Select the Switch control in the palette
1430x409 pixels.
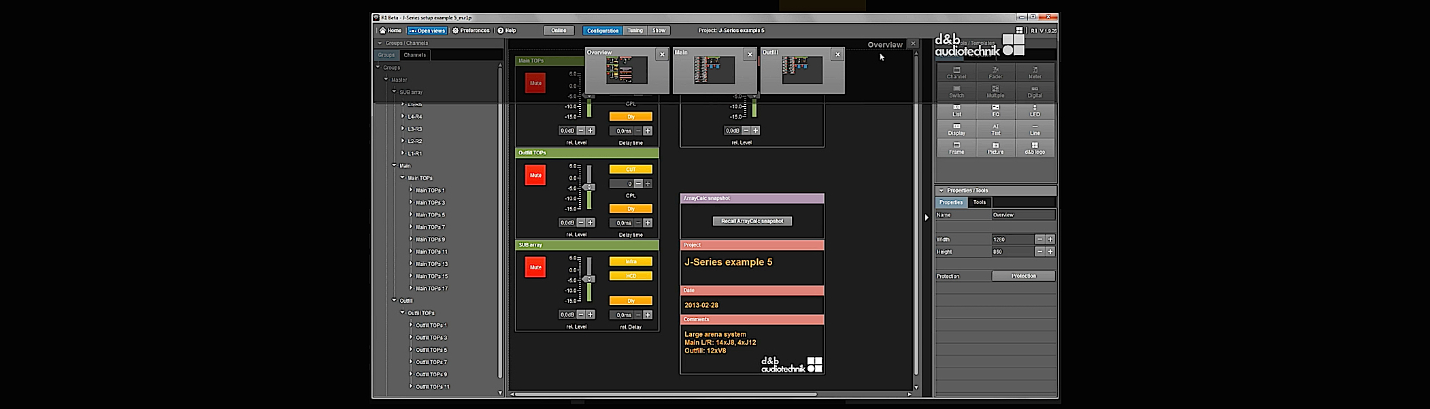pyautogui.click(x=957, y=92)
